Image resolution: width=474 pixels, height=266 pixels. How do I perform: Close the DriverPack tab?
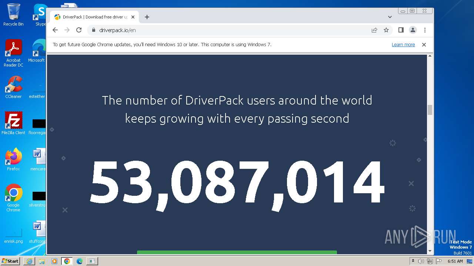[x=133, y=17]
